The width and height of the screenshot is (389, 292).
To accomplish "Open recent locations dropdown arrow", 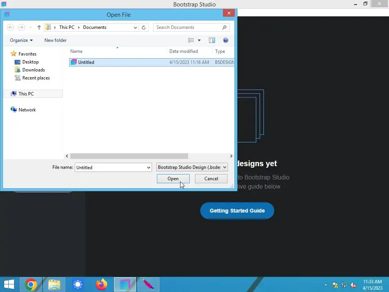I will pyautogui.click(x=30, y=27).
